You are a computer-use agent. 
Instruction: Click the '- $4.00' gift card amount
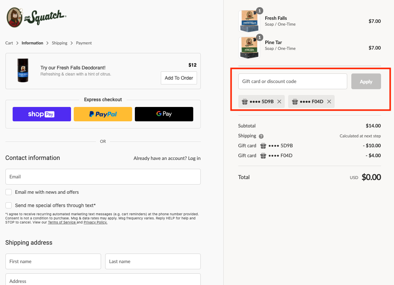(x=373, y=156)
